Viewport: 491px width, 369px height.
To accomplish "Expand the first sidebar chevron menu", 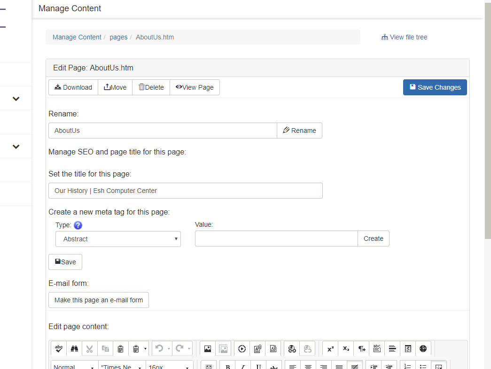I will point(16,99).
